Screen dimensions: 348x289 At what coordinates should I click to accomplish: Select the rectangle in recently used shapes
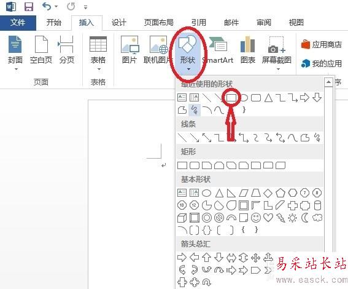click(x=231, y=98)
